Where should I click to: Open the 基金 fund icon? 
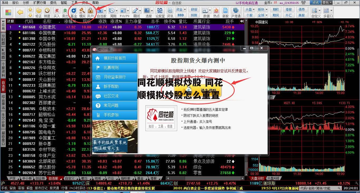pos(74,11)
